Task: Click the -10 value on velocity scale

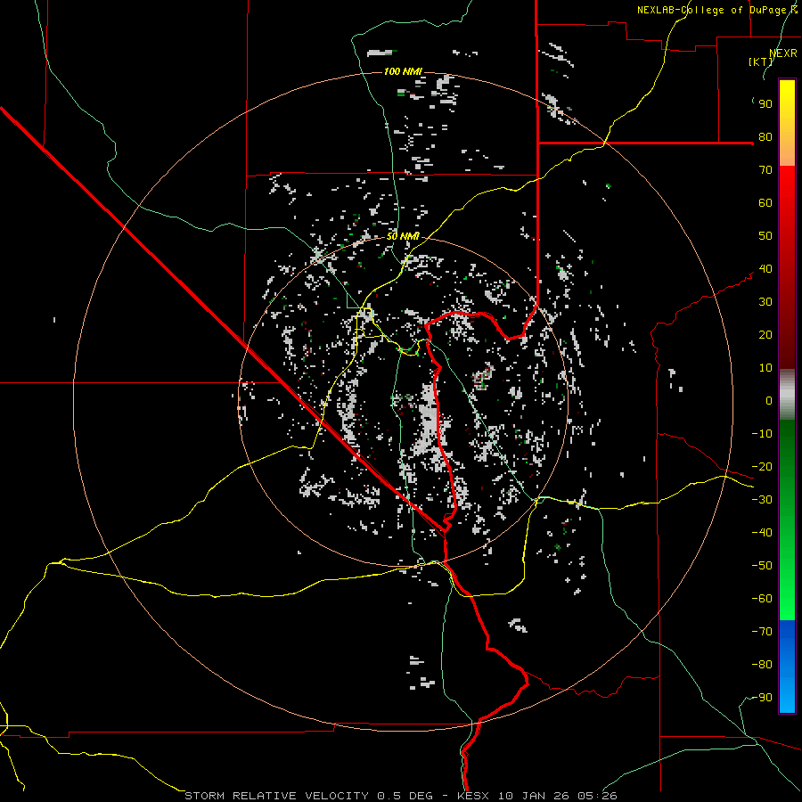Action: click(x=762, y=434)
